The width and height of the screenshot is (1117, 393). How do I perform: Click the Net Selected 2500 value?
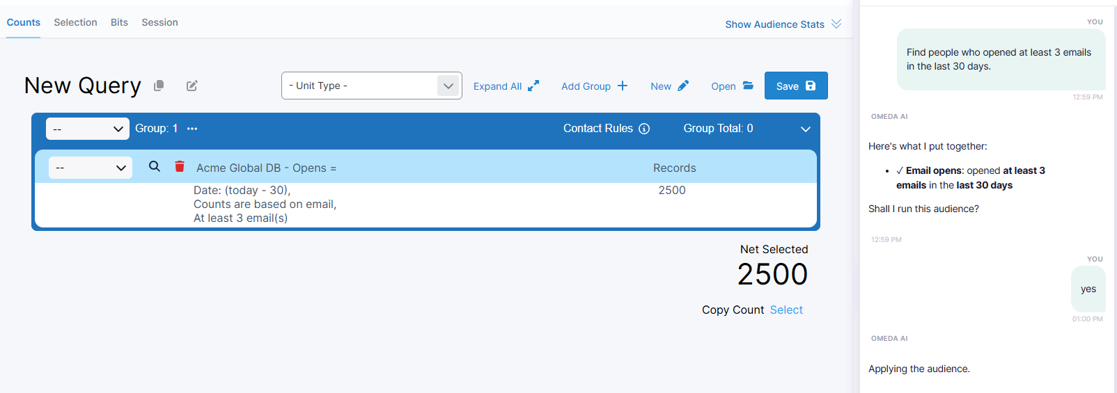click(x=772, y=274)
